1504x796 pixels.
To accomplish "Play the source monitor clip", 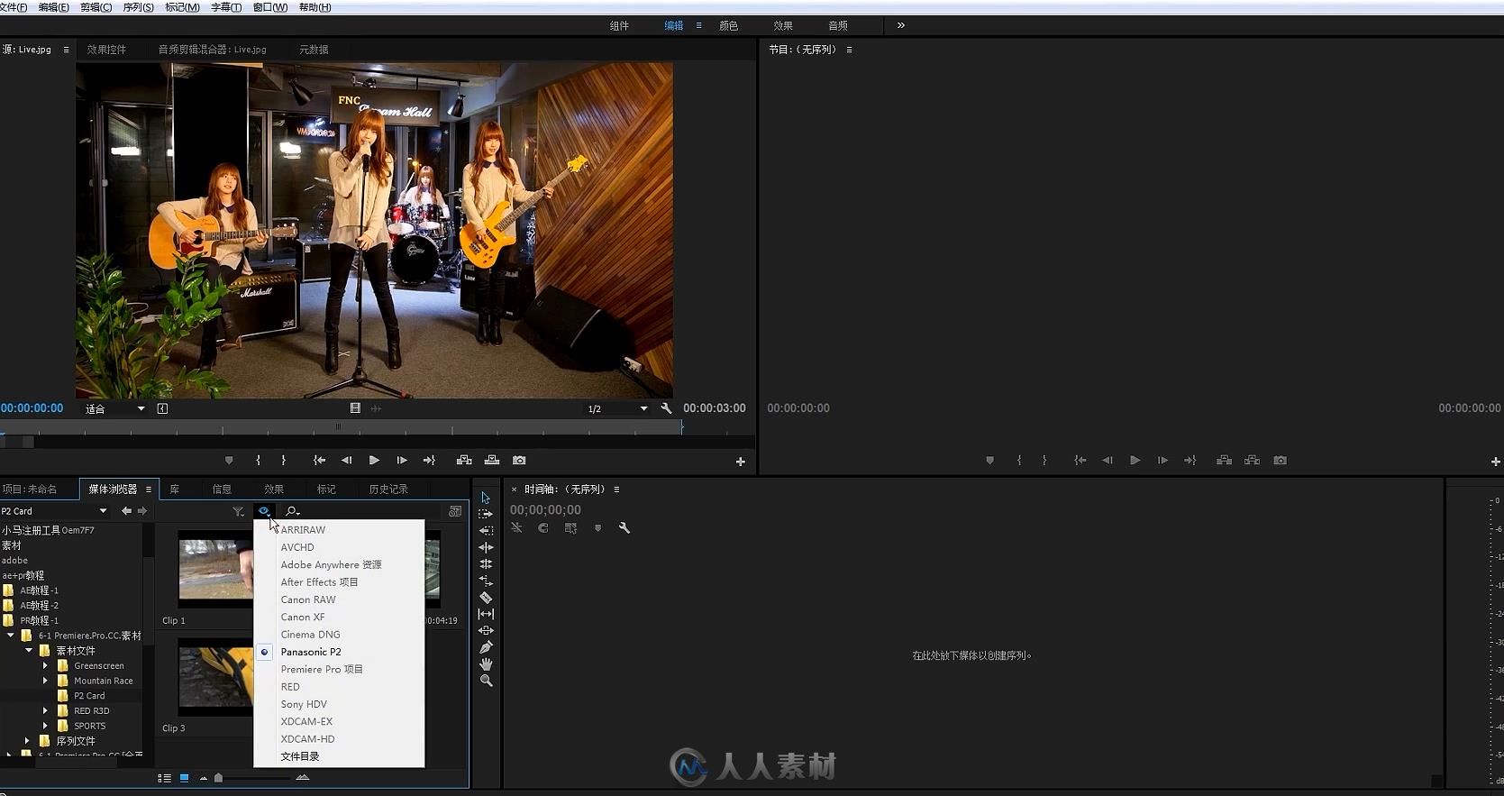I will [x=374, y=460].
